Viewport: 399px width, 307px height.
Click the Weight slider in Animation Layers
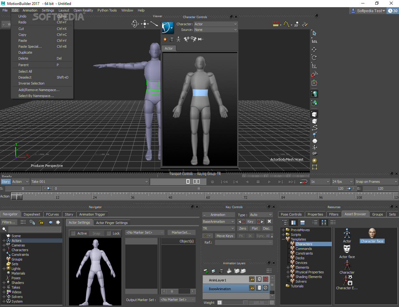[x=236, y=303]
